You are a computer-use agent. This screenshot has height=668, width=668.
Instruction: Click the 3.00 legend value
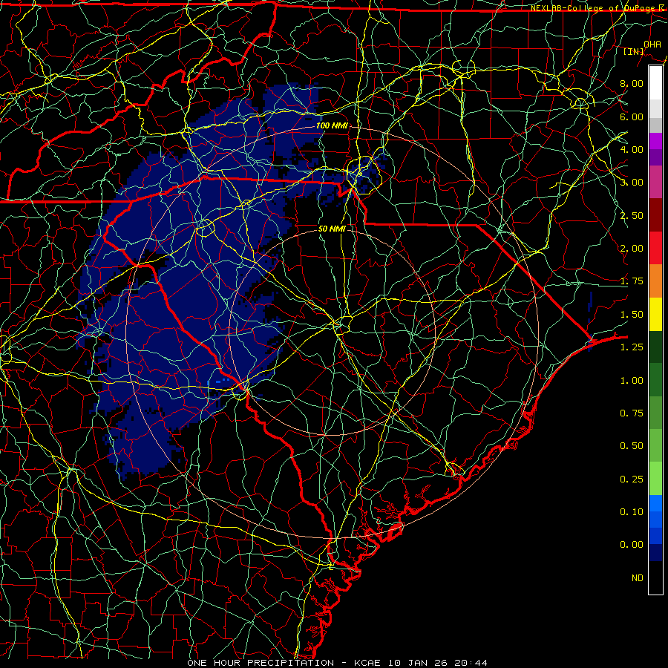[632, 183]
